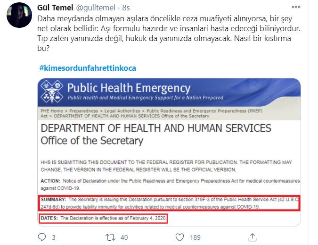
Task: Open the @gulltemel handle
Action: (x=96, y=8)
